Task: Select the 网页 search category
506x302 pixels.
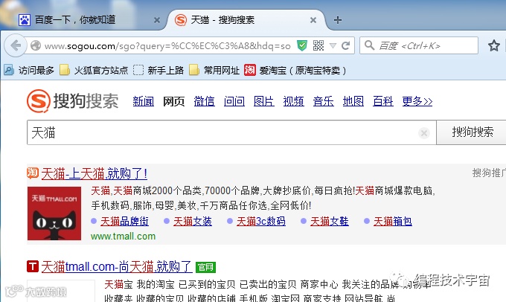Action: pos(173,101)
